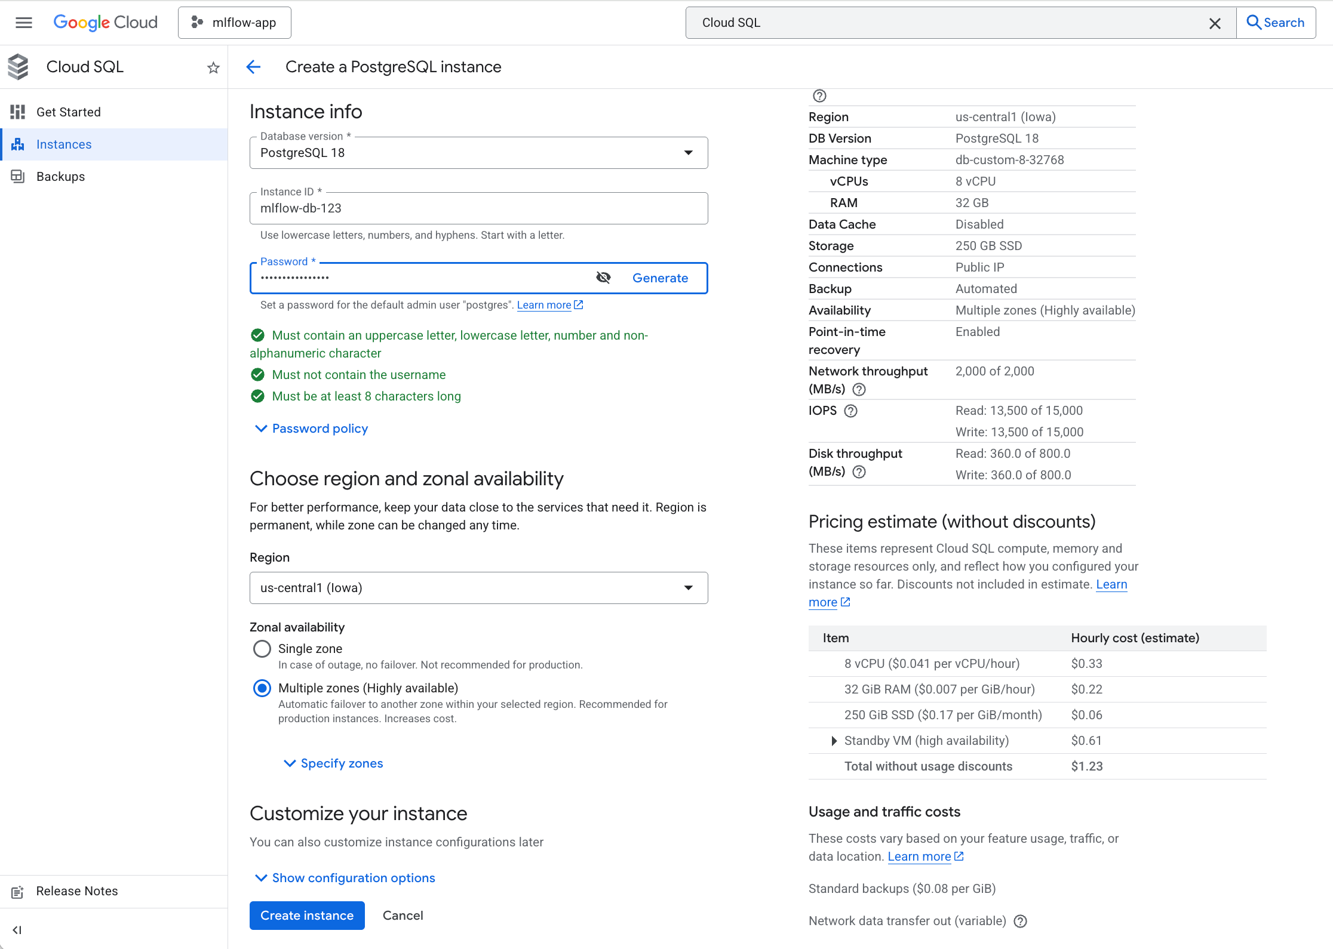Show the password using the eye toggle
1333x949 pixels.
(603, 278)
